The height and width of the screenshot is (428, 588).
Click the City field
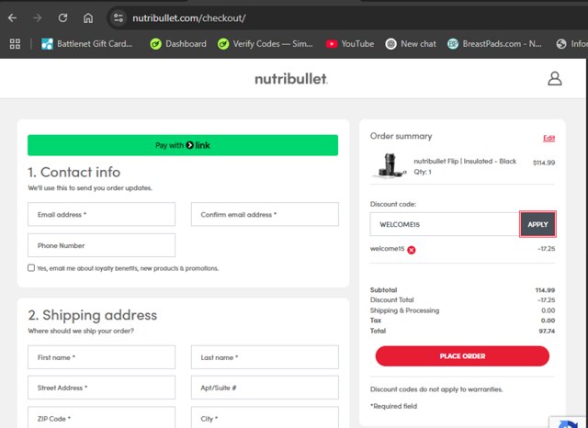tap(265, 418)
